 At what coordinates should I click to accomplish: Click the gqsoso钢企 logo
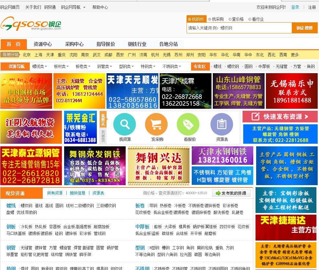pyautogui.click(x=31, y=24)
